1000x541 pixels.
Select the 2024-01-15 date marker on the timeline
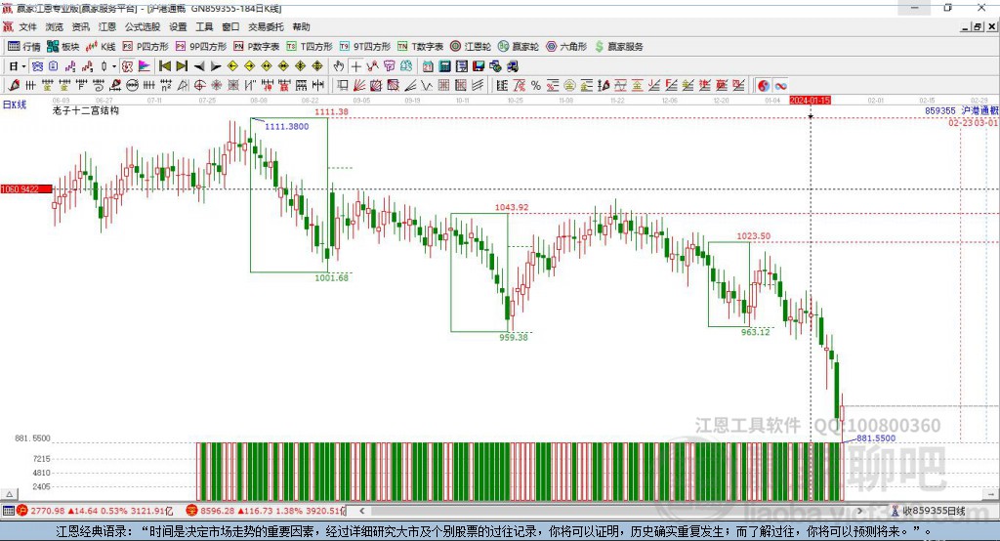coord(810,101)
